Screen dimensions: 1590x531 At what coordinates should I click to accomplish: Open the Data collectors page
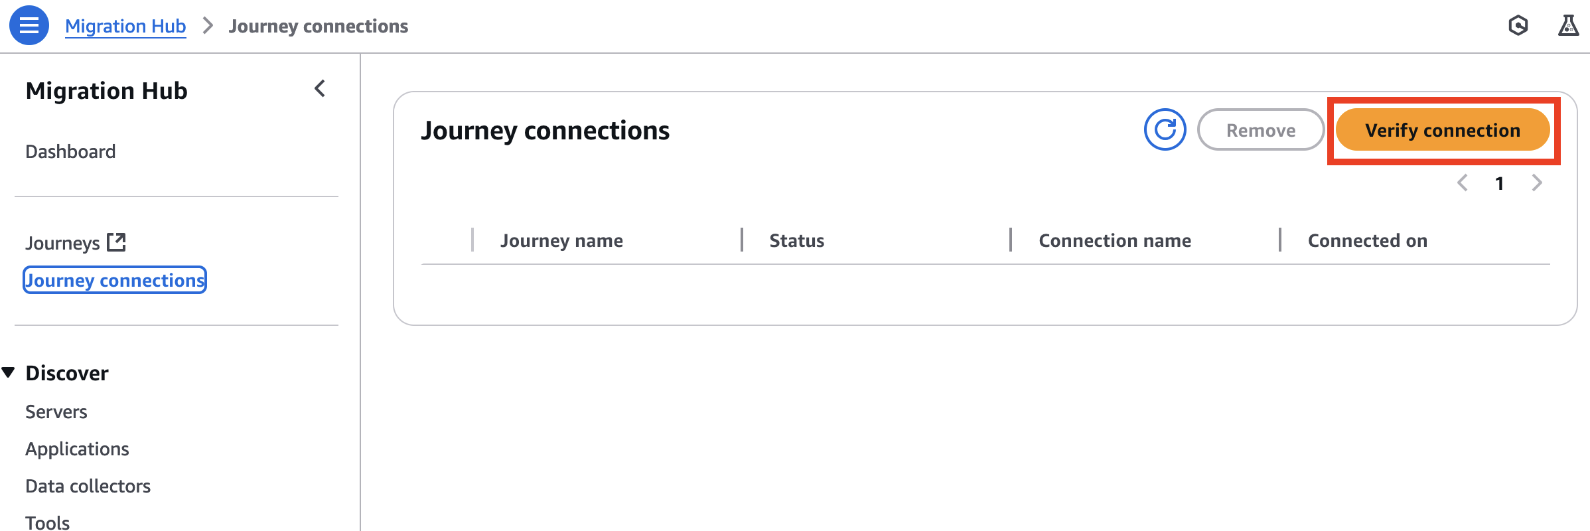pos(88,486)
